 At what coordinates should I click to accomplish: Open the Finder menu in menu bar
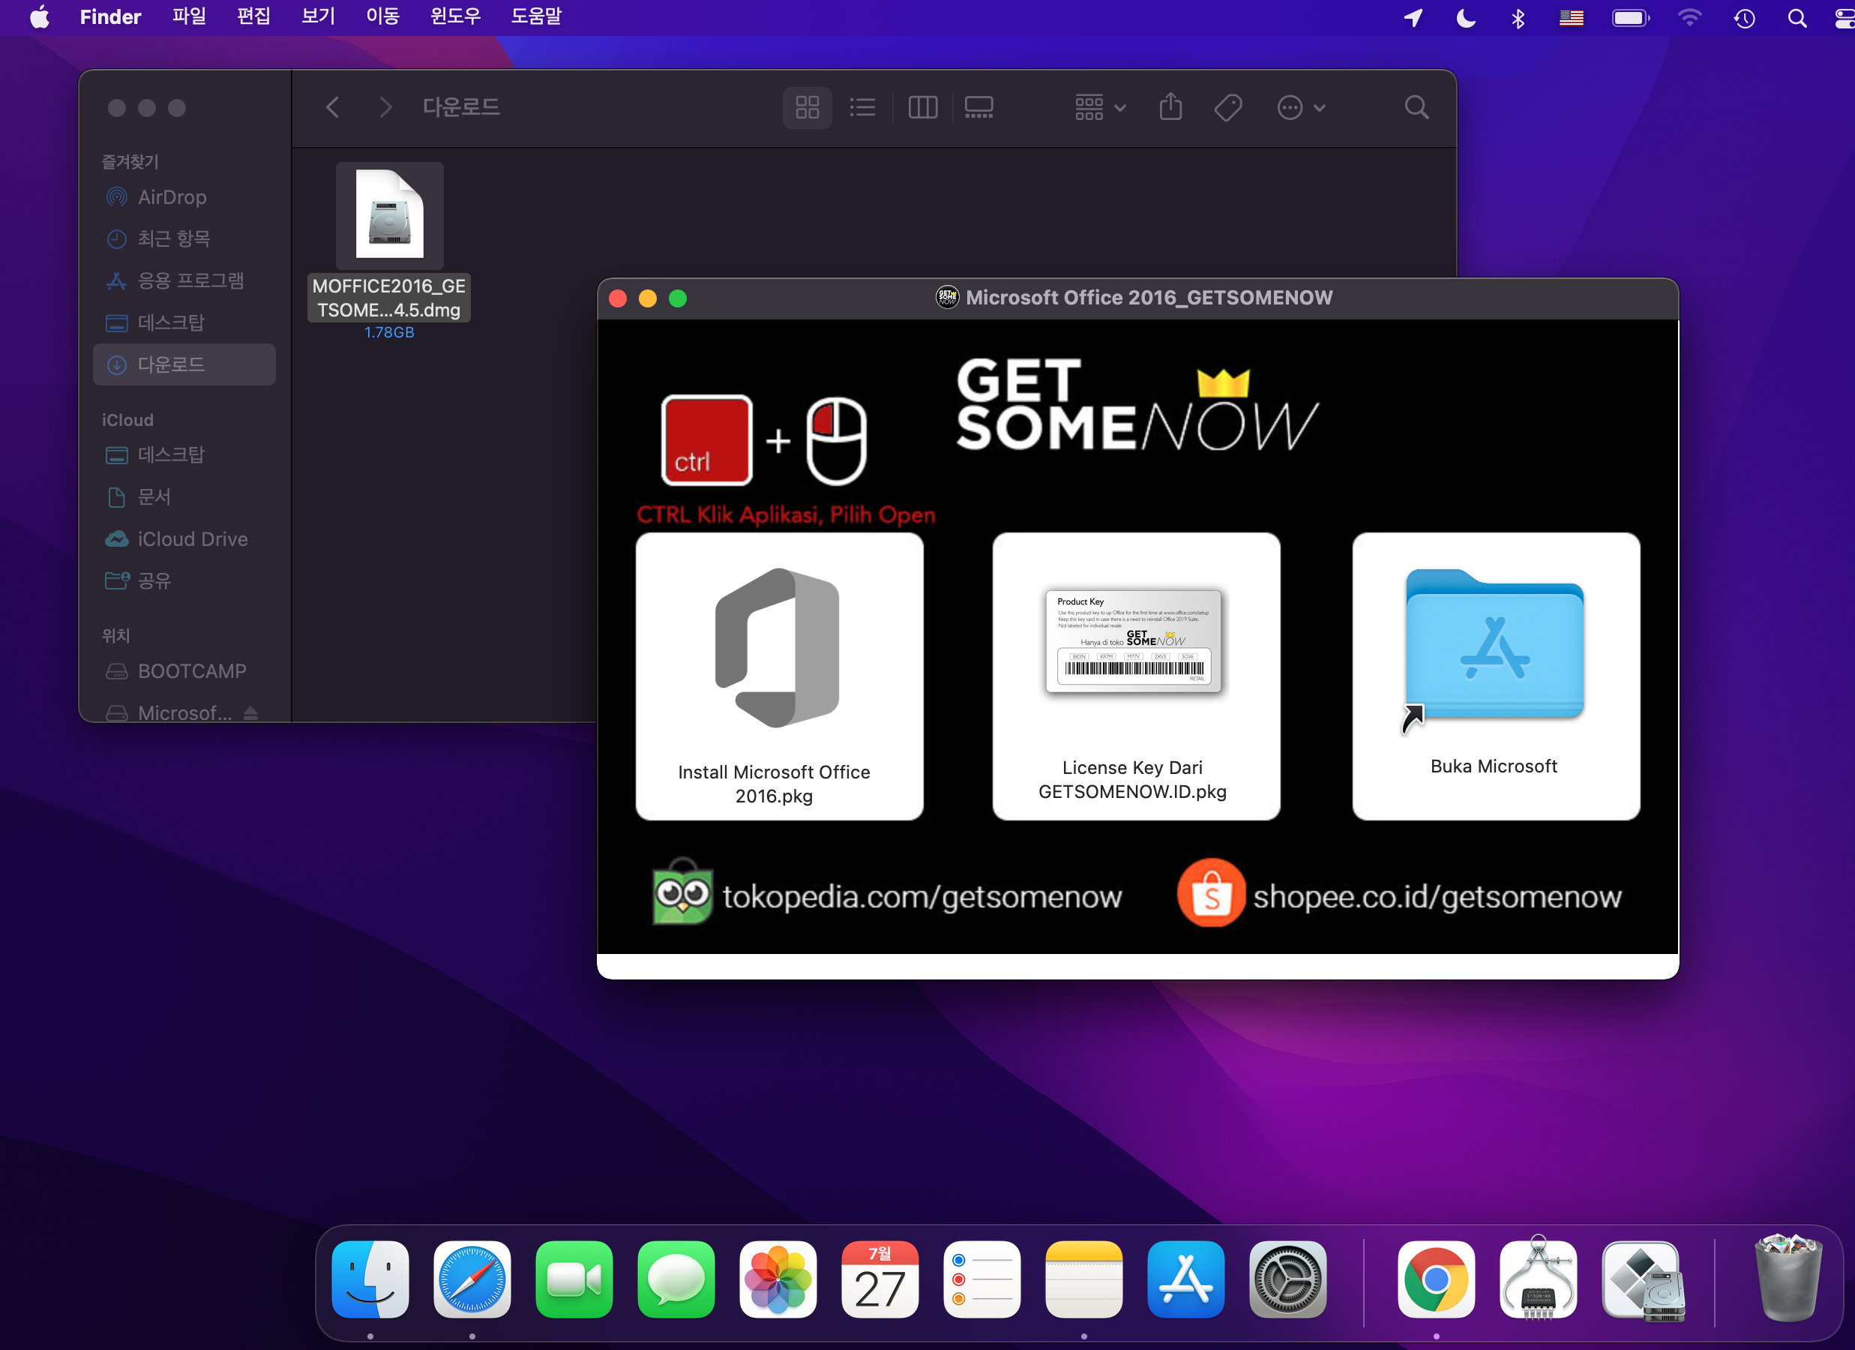pos(110,17)
